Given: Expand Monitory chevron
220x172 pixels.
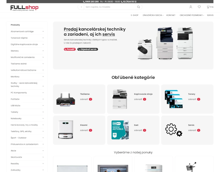Looking at the screenshot, I should (43, 77).
